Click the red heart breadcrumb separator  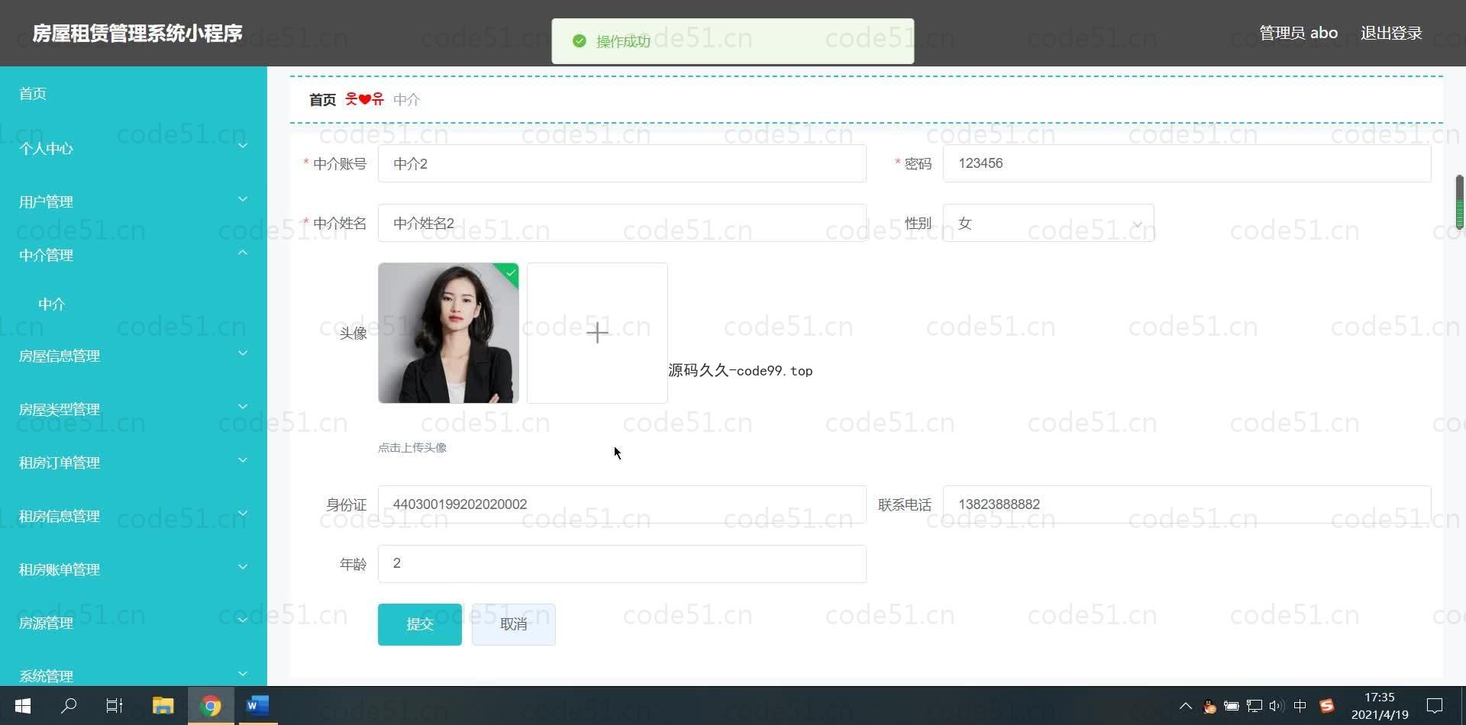tap(364, 99)
